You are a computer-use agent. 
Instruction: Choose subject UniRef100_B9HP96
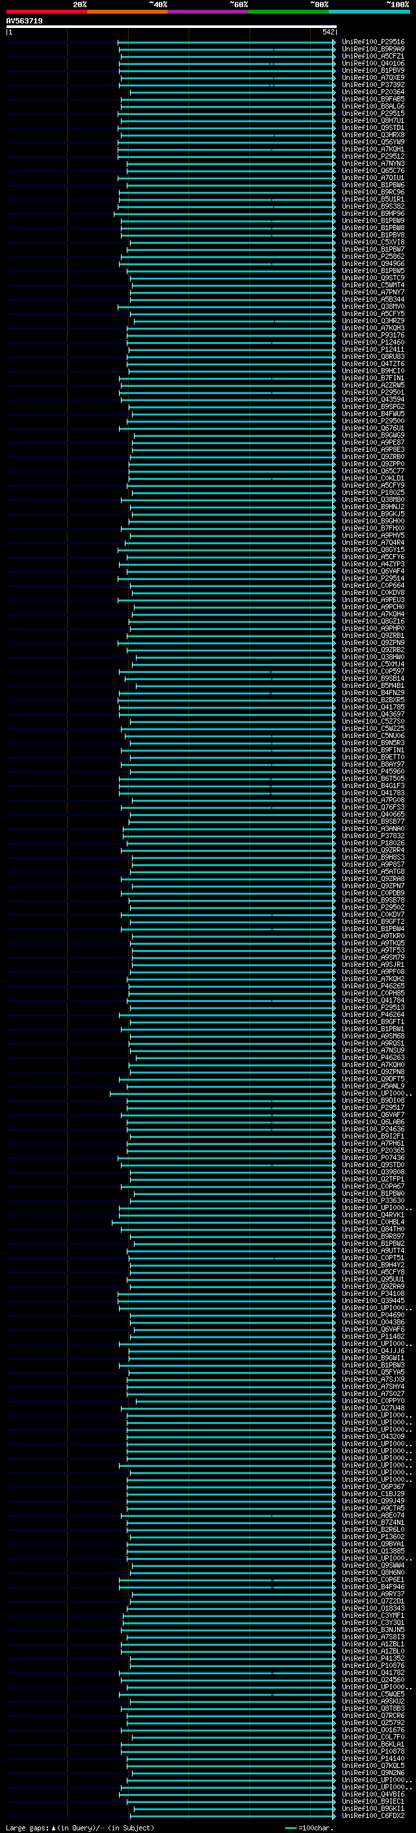point(373,213)
